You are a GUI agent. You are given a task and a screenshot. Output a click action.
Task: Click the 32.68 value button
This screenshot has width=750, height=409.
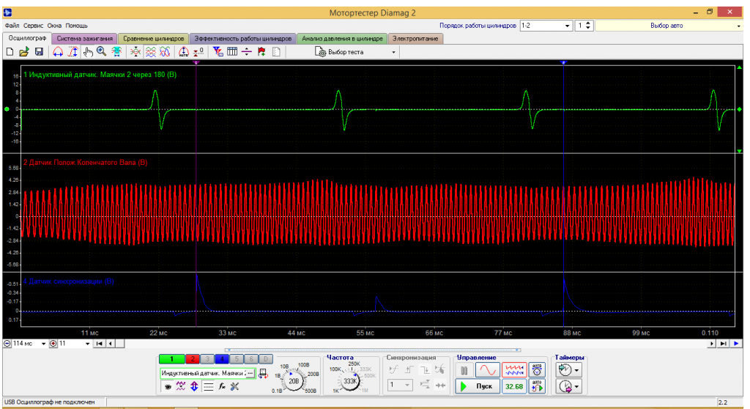pyautogui.click(x=514, y=386)
